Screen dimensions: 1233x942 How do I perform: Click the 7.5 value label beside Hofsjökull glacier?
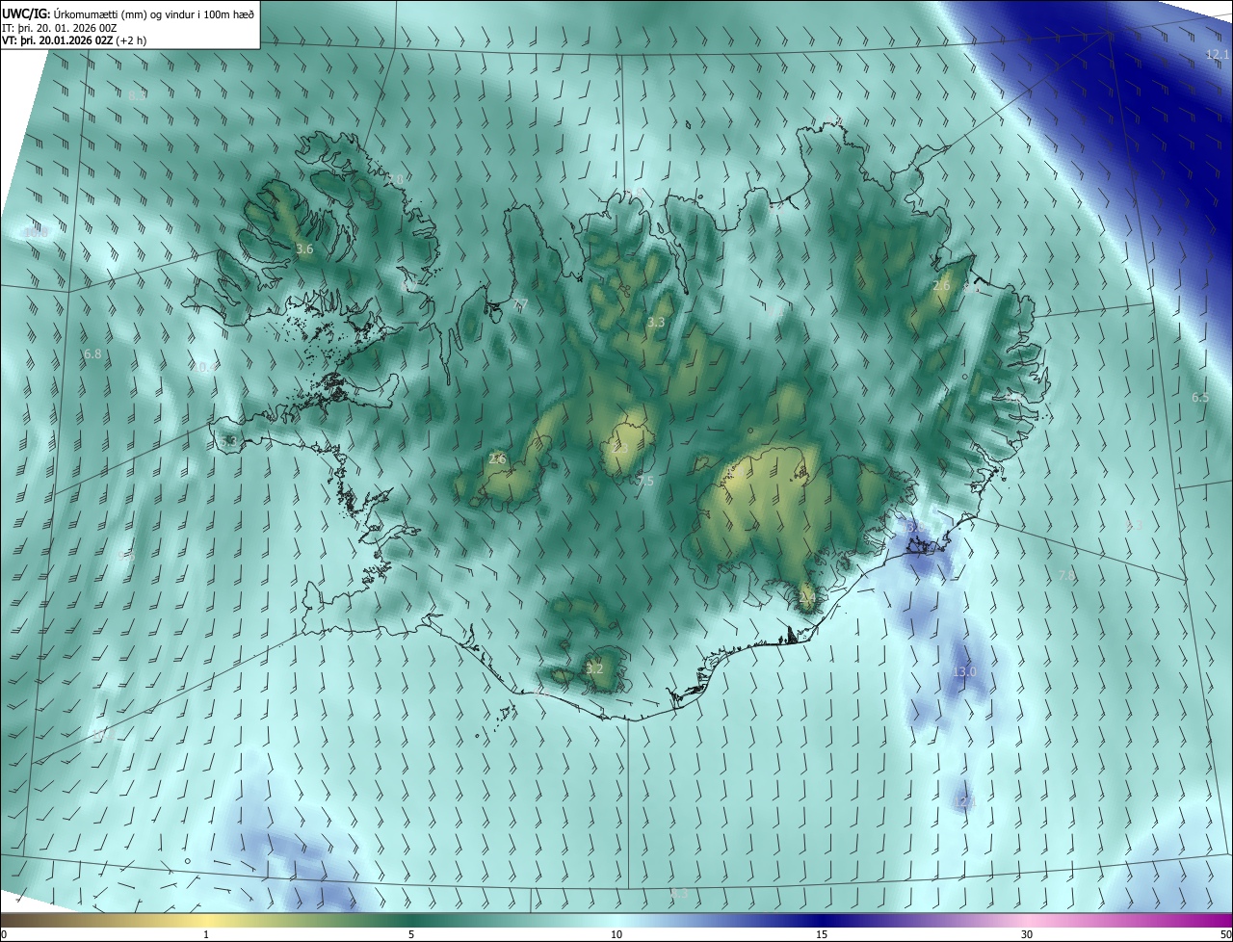pos(644,481)
